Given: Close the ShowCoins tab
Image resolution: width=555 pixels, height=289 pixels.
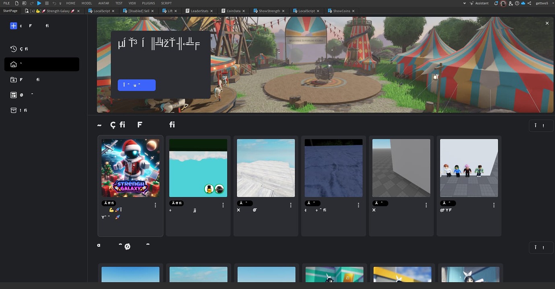Looking at the screenshot, I should (354, 11).
